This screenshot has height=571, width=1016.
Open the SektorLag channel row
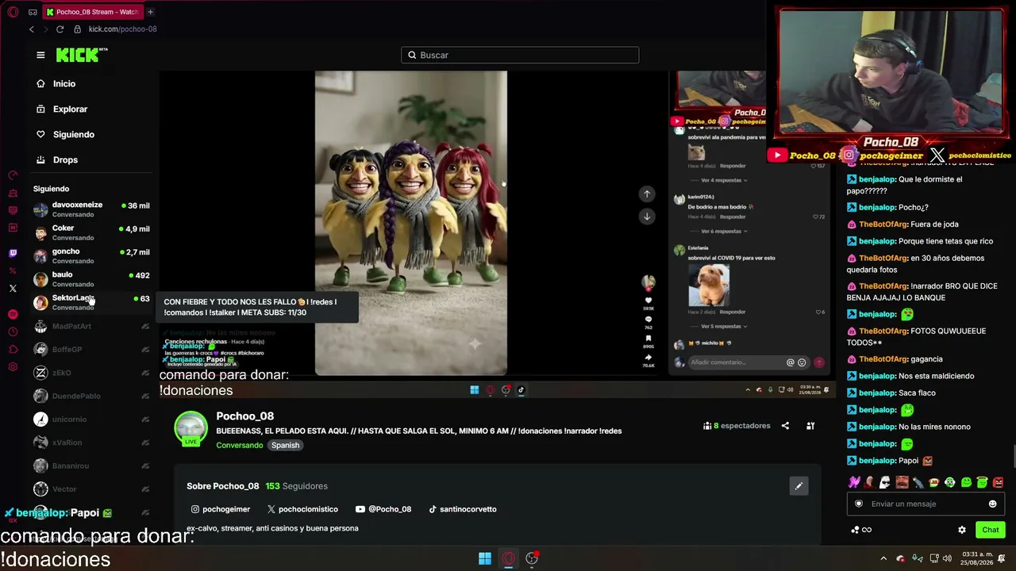(x=91, y=302)
